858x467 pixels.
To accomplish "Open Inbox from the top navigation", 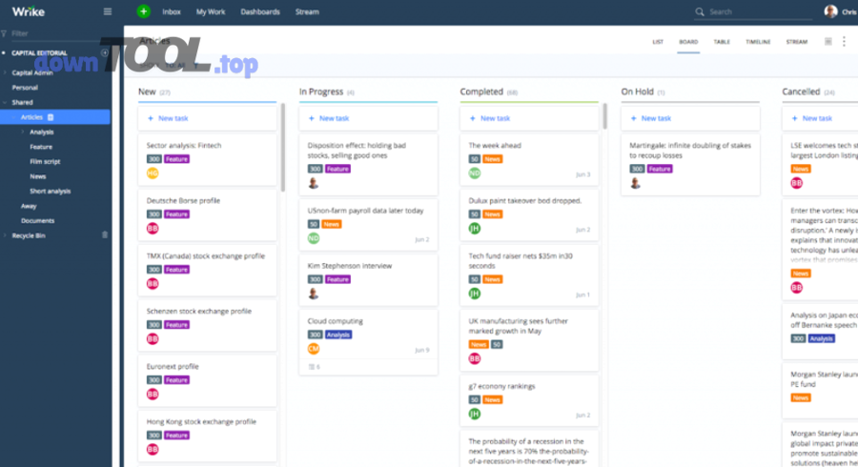I will pos(172,12).
